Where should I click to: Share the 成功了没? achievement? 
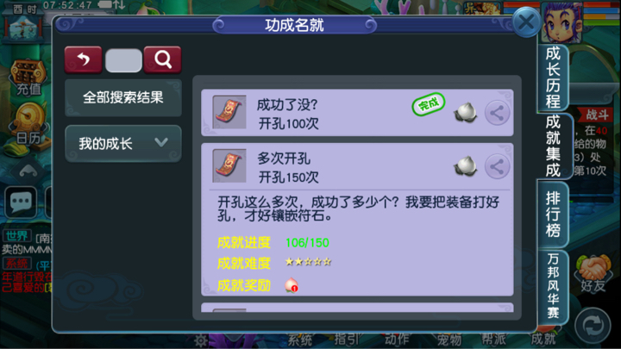pos(497,113)
